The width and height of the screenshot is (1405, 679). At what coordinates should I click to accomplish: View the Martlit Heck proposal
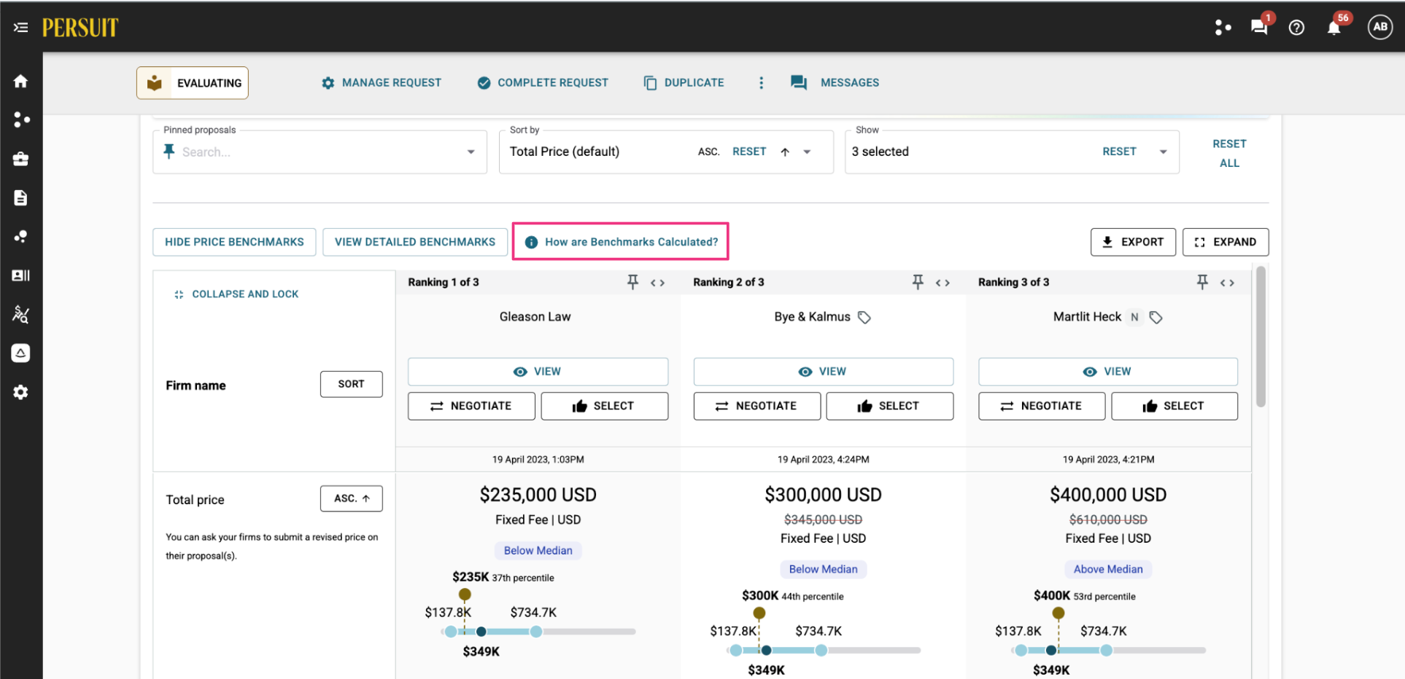[1107, 372]
